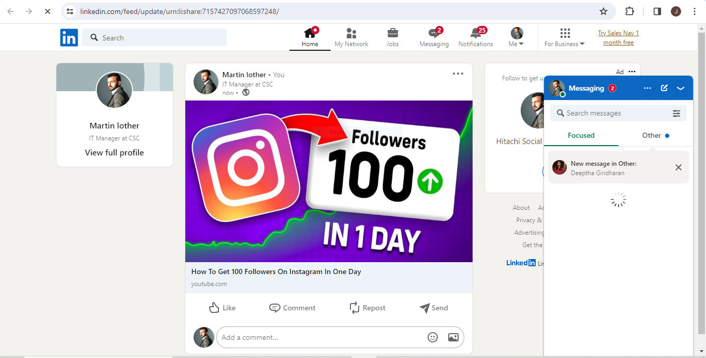Screen dimensions: 706x358
Task: Open the message filter sliders icon
Action: [676, 113]
